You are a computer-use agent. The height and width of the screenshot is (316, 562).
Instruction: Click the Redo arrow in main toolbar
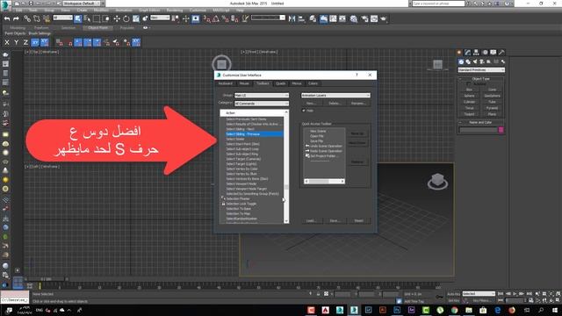(x=16, y=18)
